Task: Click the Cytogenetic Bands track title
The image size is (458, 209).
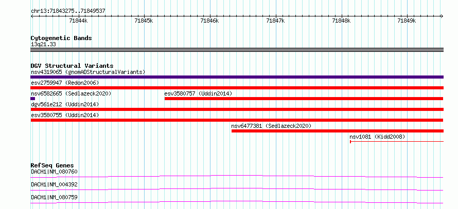Action: point(61,38)
